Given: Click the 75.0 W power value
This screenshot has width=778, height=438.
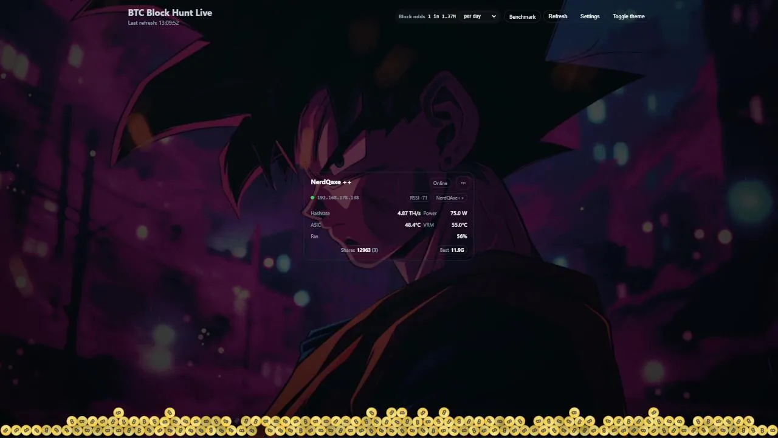Looking at the screenshot, I should (x=459, y=214).
